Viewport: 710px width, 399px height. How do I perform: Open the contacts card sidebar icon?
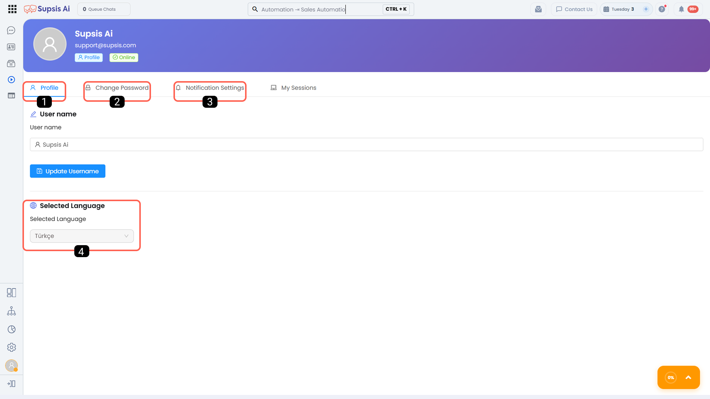click(11, 47)
